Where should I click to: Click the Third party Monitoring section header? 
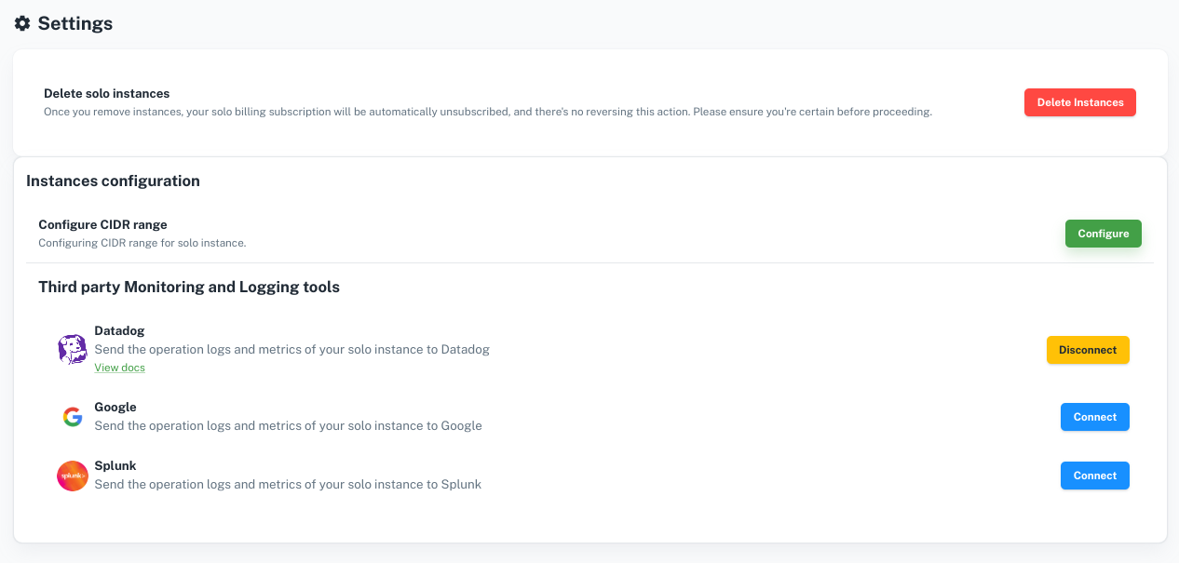coord(189,287)
